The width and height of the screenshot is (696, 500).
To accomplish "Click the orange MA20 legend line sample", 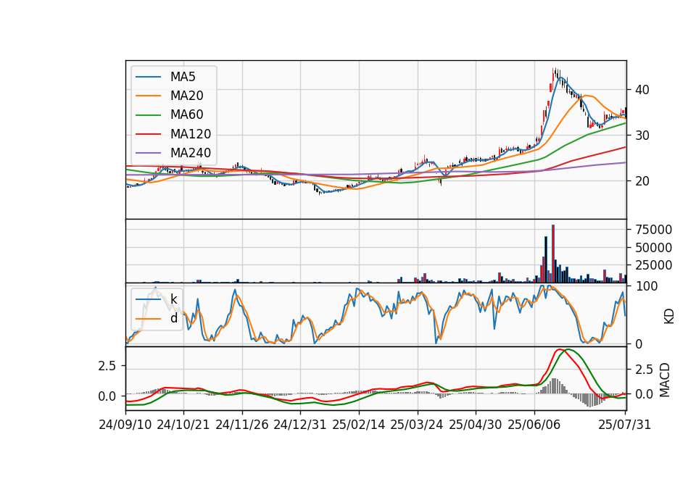I will click(149, 96).
